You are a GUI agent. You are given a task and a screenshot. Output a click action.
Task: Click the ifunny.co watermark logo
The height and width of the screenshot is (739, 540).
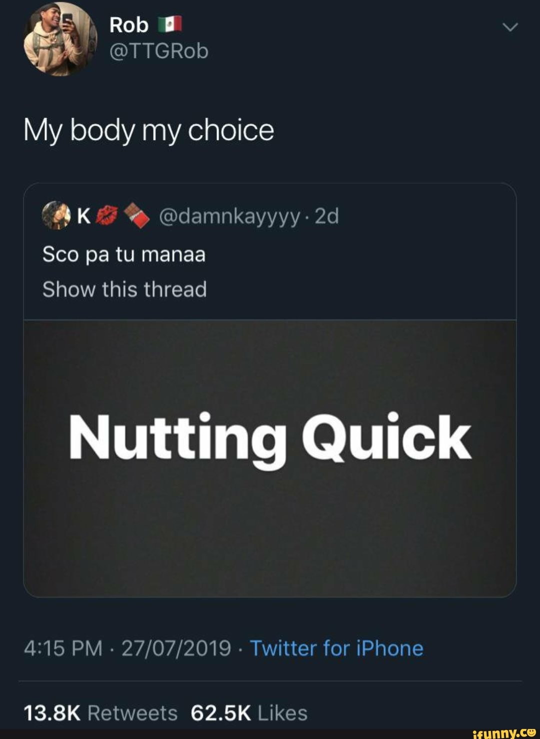point(504,732)
